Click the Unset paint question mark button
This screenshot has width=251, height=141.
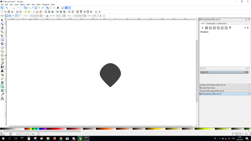click(230, 28)
